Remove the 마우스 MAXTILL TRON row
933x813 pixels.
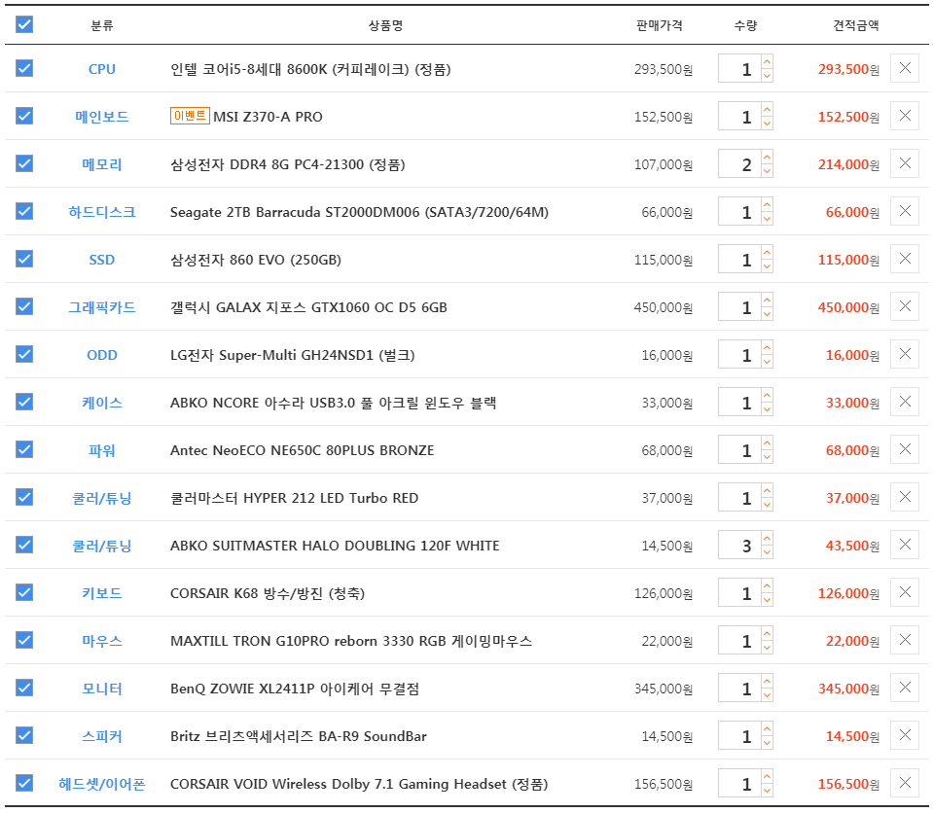point(905,640)
